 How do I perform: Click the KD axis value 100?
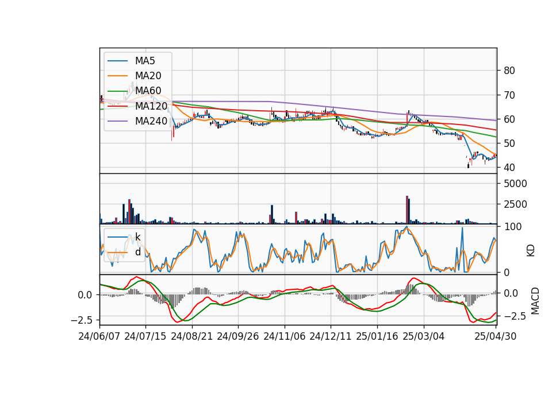[512, 227]
